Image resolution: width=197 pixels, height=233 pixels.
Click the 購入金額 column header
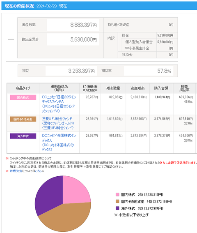coord(161,88)
